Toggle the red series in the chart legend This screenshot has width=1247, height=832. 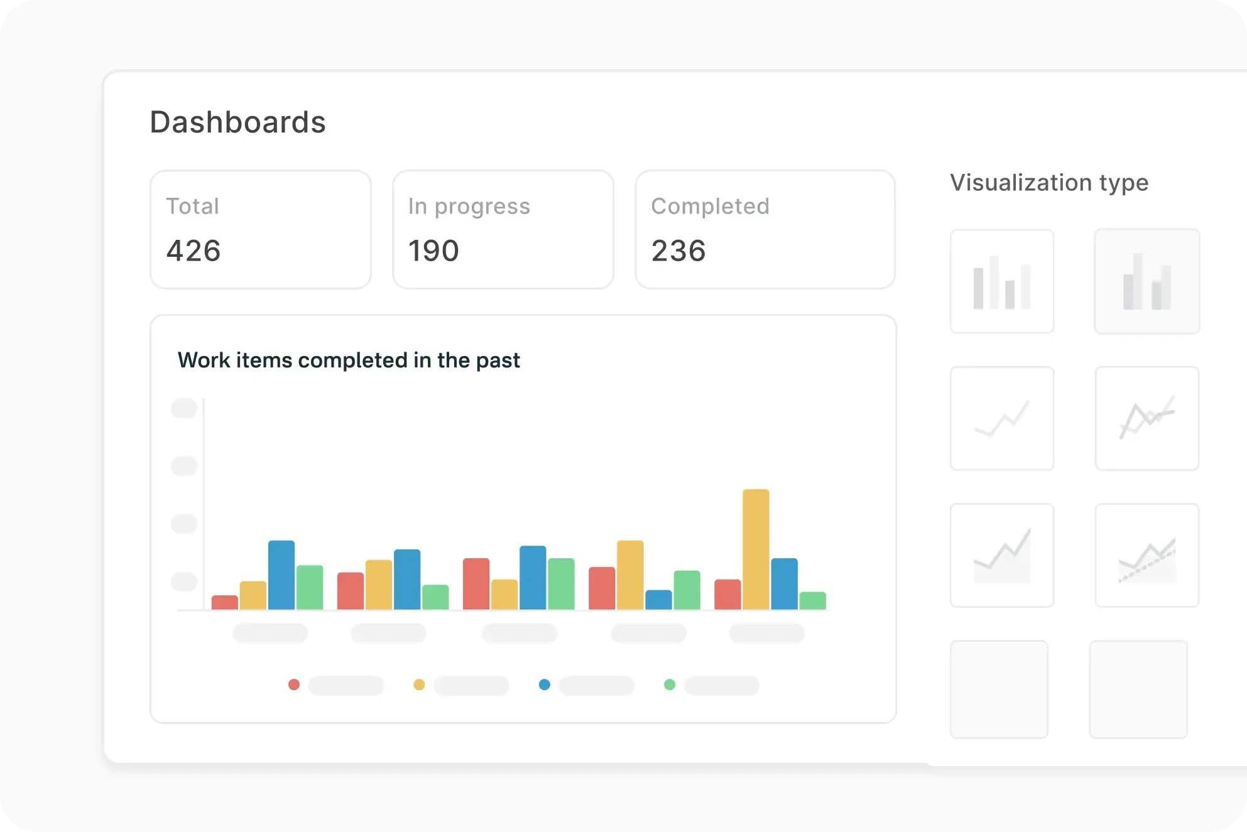[x=294, y=685]
